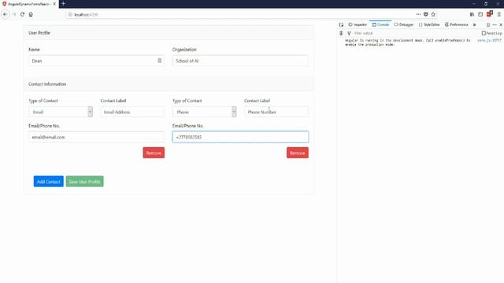
Task: Click the red extension icon in toolbar
Action: pos(490,14)
